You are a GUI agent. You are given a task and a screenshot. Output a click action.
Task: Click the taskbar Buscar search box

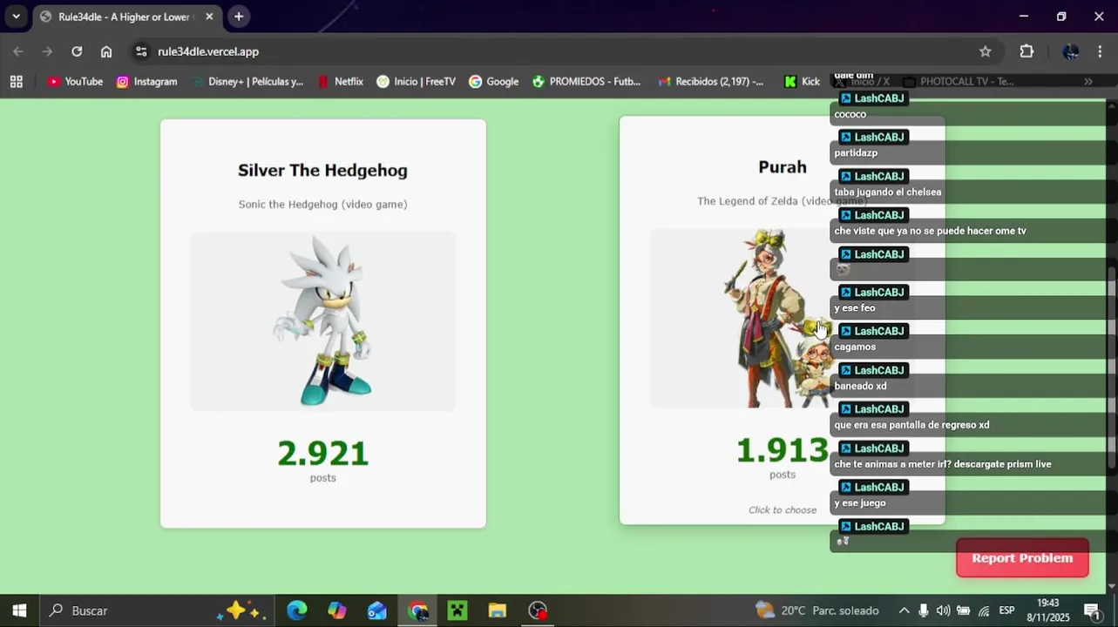pos(155,610)
